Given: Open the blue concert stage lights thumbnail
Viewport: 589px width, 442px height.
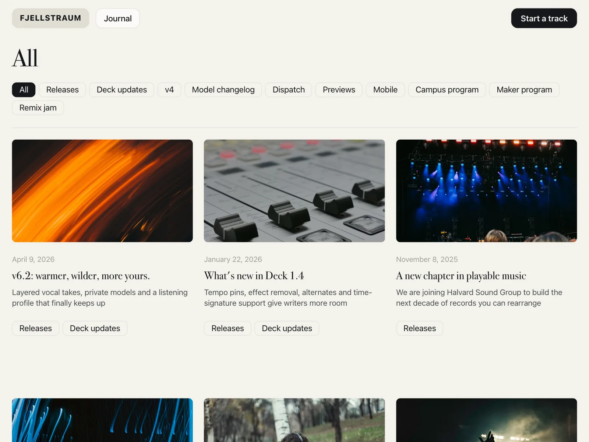Looking at the screenshot, I should (487, 191).
